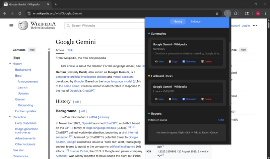
Task: Open the Extensions puzzle icon
Action: 235,13
